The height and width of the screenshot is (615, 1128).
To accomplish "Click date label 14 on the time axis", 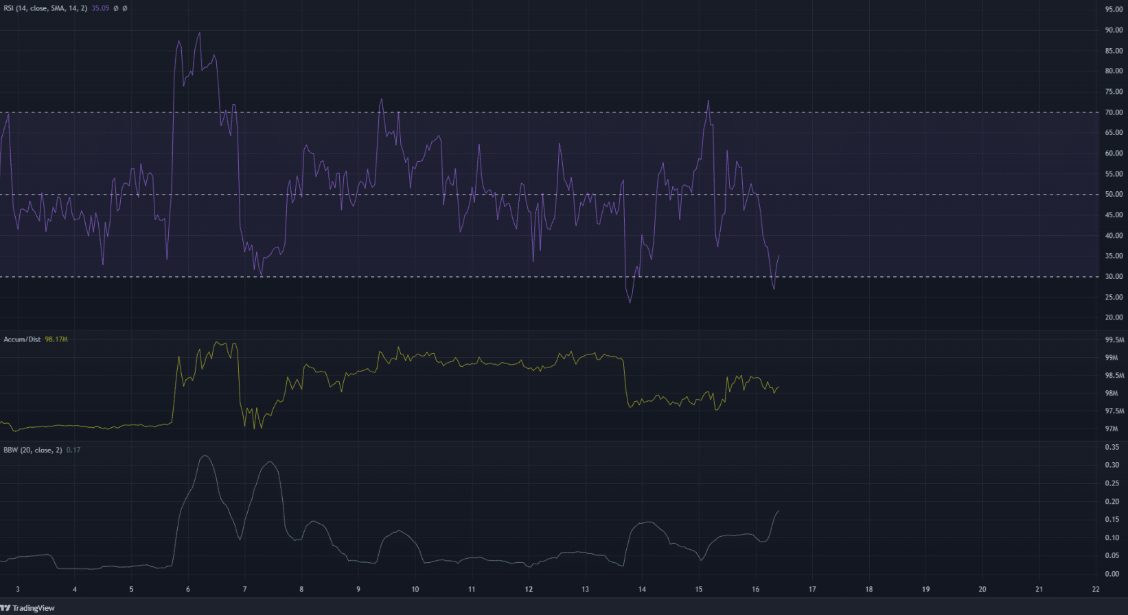I will [x=642, y=589].
